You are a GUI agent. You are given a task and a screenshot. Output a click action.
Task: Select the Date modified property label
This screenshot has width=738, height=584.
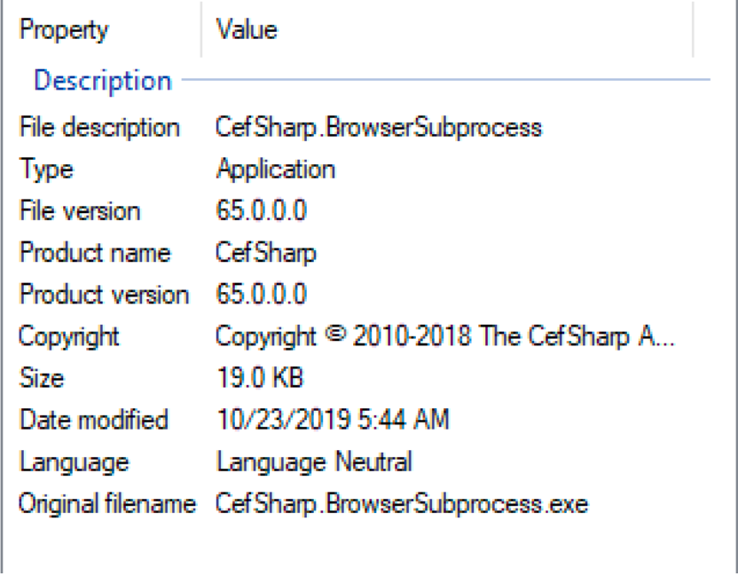point(93,421)
